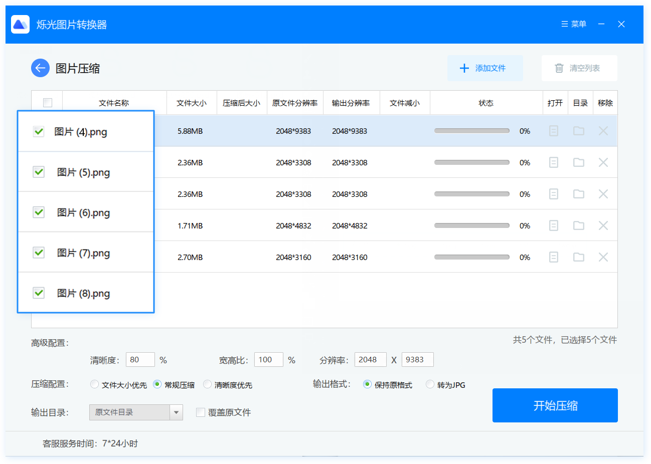651x464 pixels.
Task: Click the 清空列表 button
Action: click(x=579, y=68)
